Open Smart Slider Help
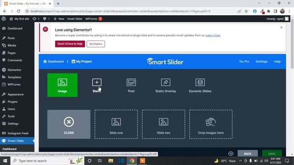 point(277,61)
